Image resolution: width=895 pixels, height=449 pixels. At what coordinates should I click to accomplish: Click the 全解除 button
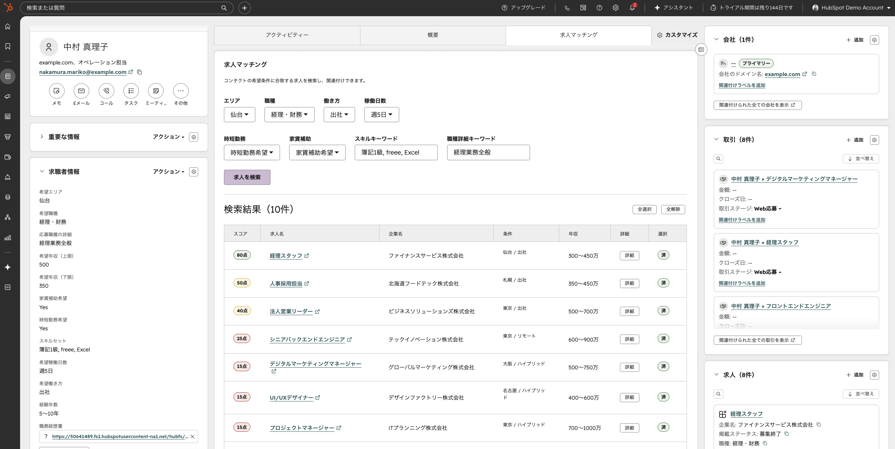point(673,210)
